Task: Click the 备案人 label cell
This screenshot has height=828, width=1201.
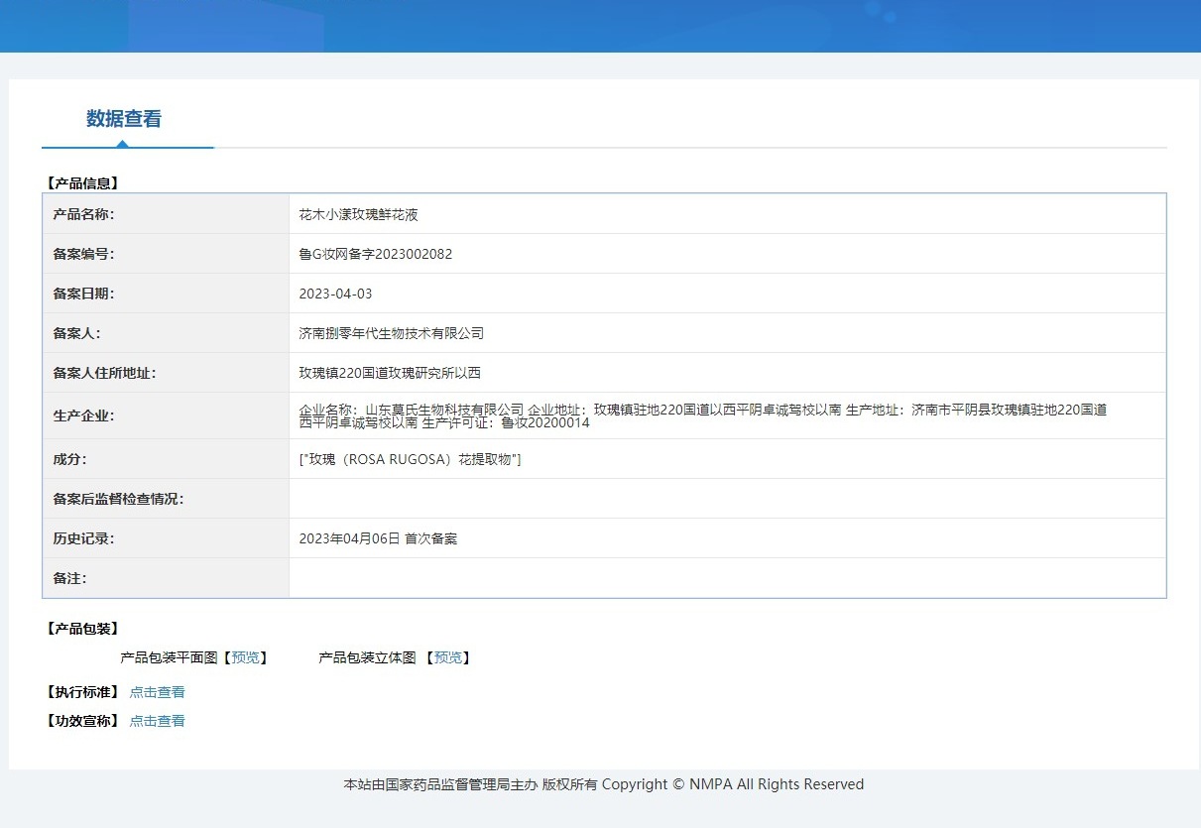Action: point(166,333)
